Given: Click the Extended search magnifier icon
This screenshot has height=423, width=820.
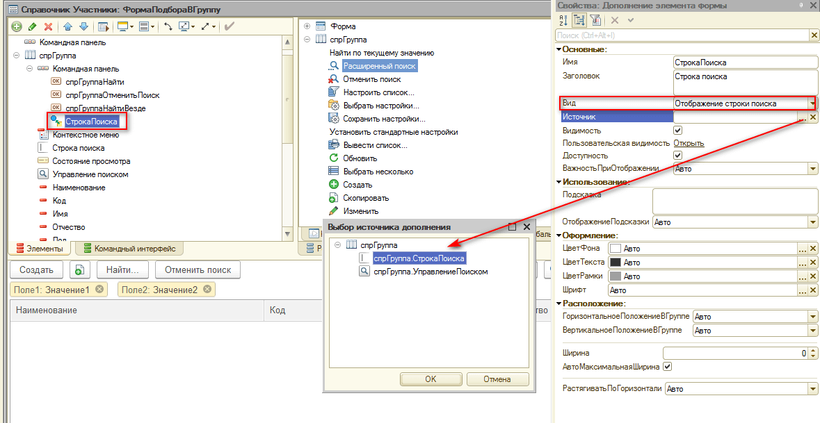Looking at the screenshot, I should [334, 66].
